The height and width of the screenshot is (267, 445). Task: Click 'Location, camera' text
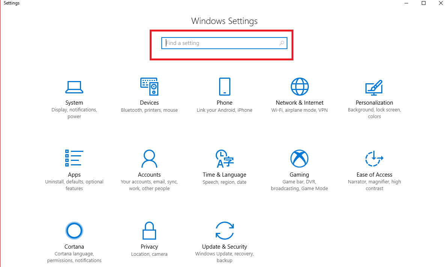[x=149, y=254]
